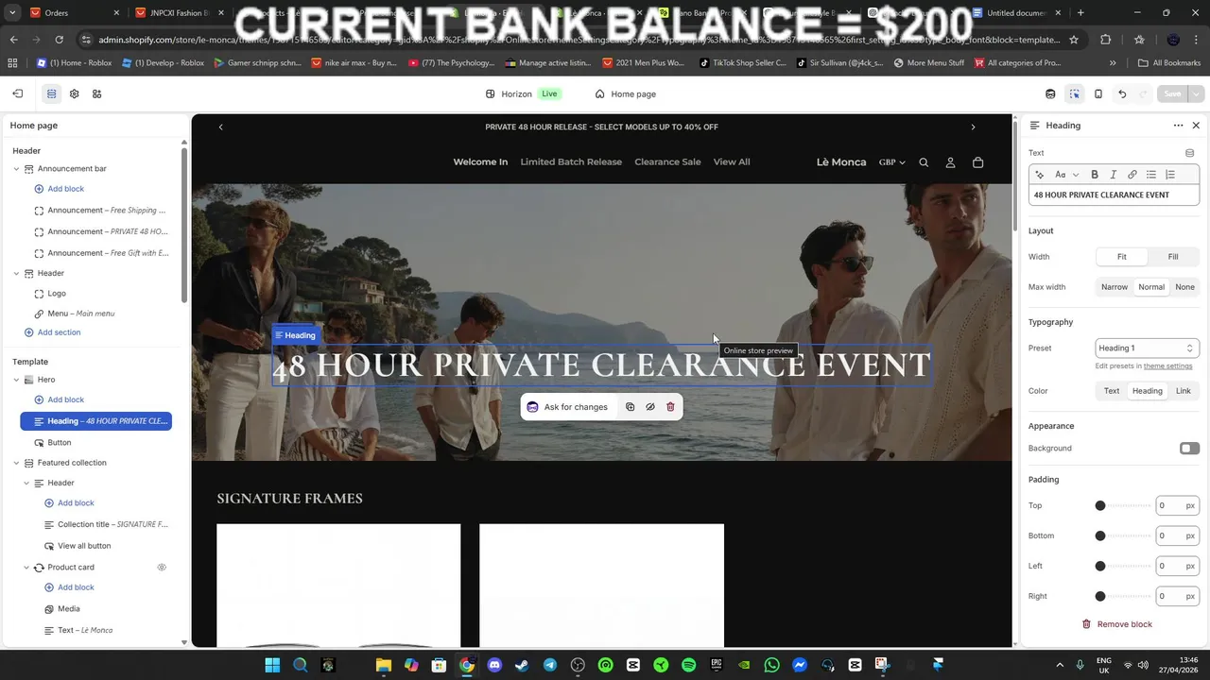Show previous announcement with left arrow
This screenshot has height=680, width=1210.
[x=220, y=127]
